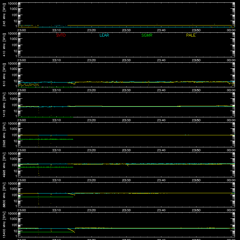Select the '8800 MHz [SFU]' axis title
Viewport: 240px width, 240px height.
tap(4, 195)
